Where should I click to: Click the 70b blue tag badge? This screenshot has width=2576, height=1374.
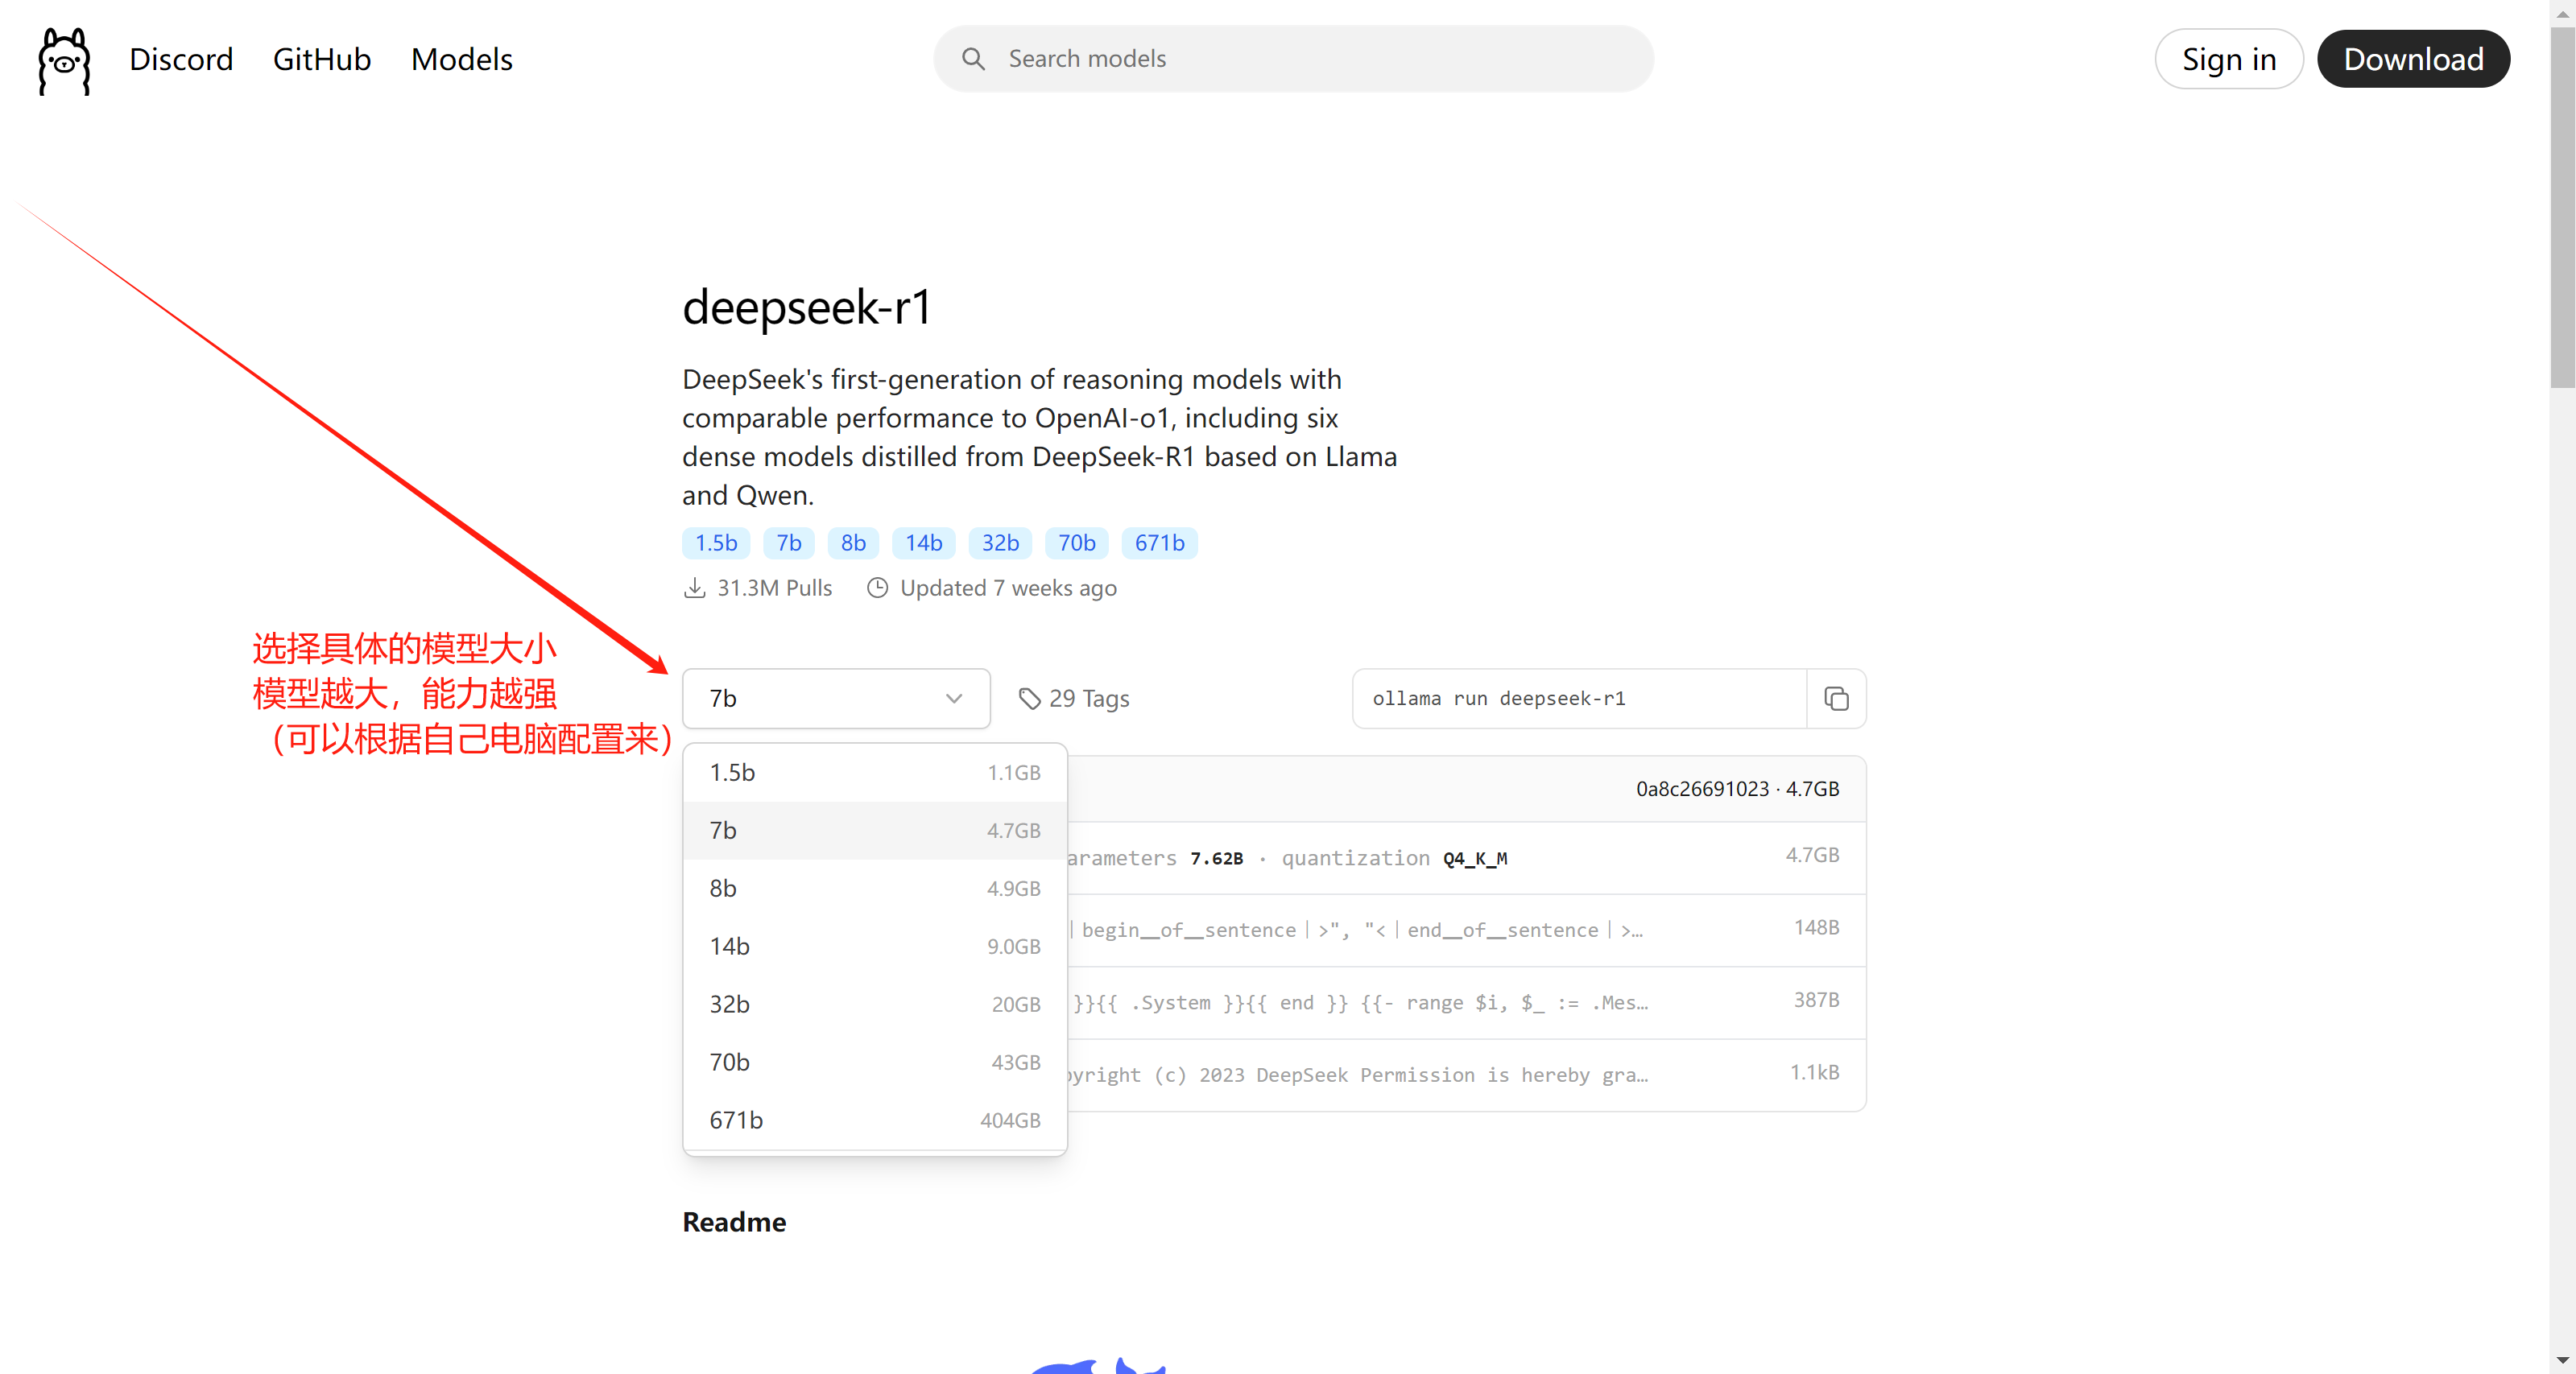click(1076, 543)
